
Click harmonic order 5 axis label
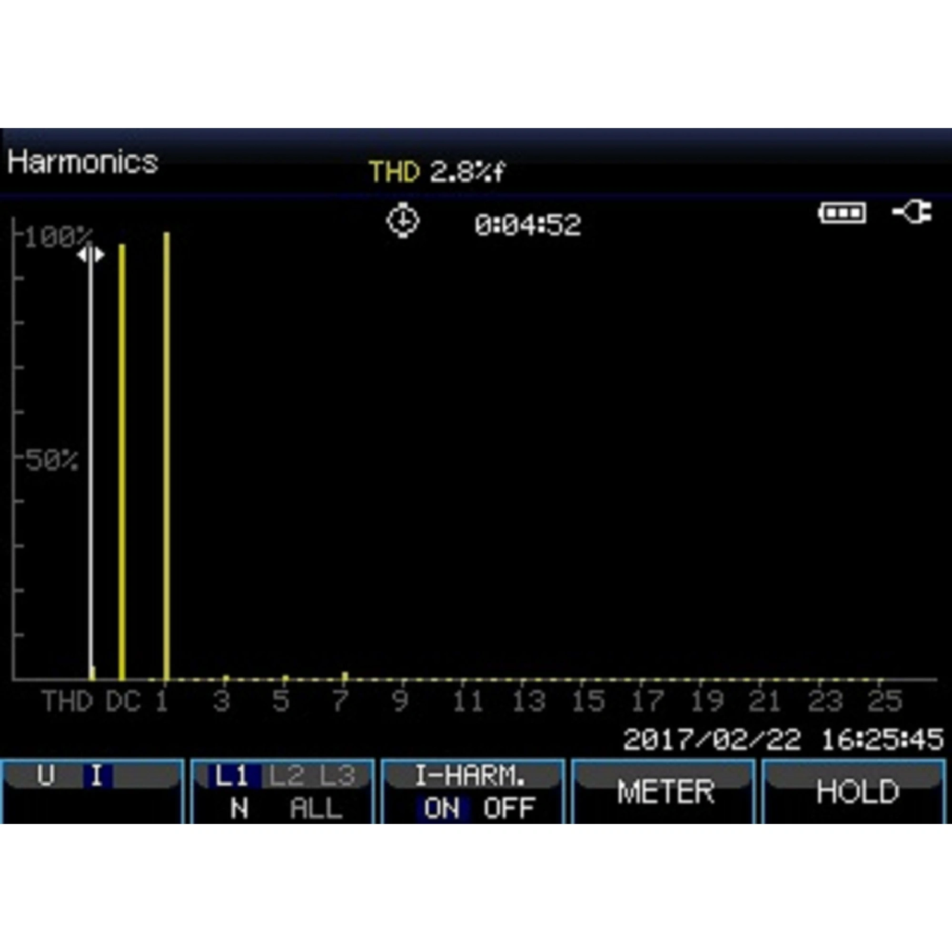[281, 701]
